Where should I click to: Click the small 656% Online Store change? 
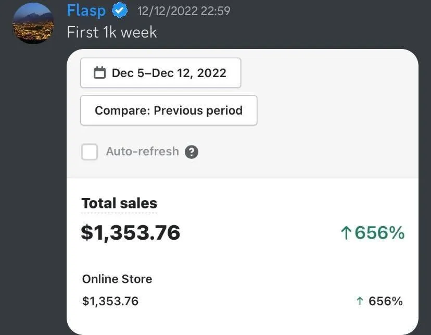coord(385,301)
